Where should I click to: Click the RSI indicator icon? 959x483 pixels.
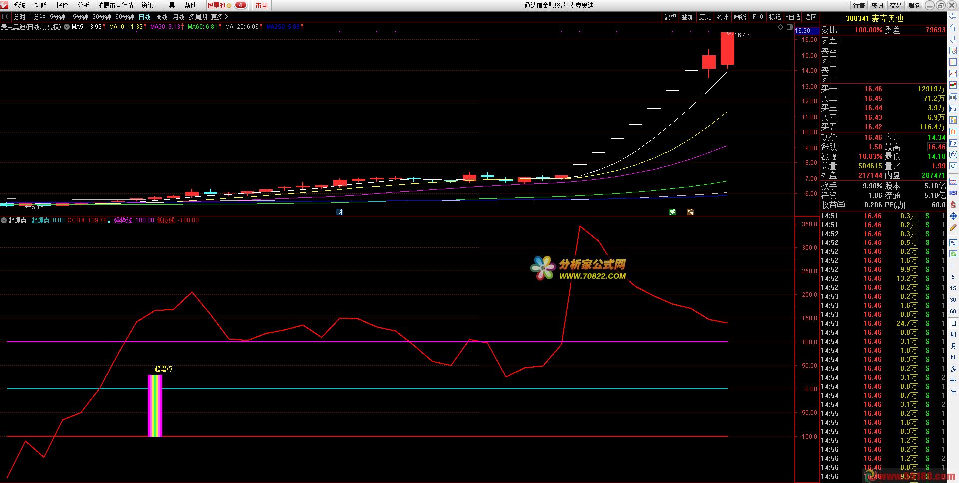(x=953, y=193)
